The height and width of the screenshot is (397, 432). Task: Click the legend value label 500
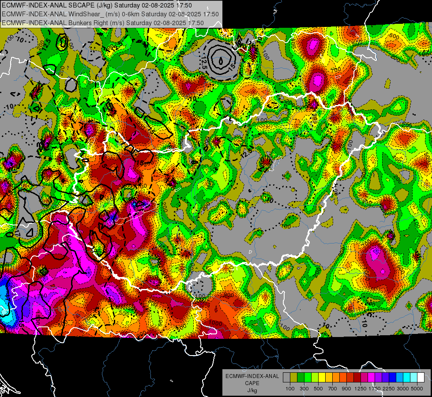[318, 389]
